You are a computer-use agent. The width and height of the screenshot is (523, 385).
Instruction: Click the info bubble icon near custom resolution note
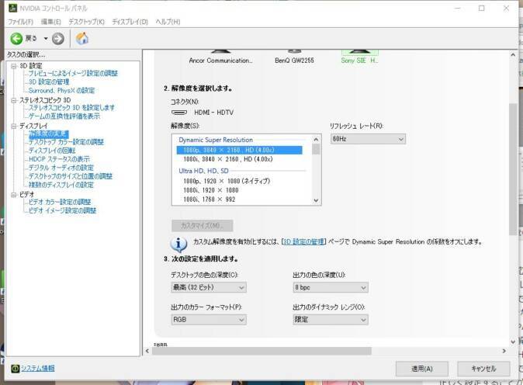click(178, 245)
